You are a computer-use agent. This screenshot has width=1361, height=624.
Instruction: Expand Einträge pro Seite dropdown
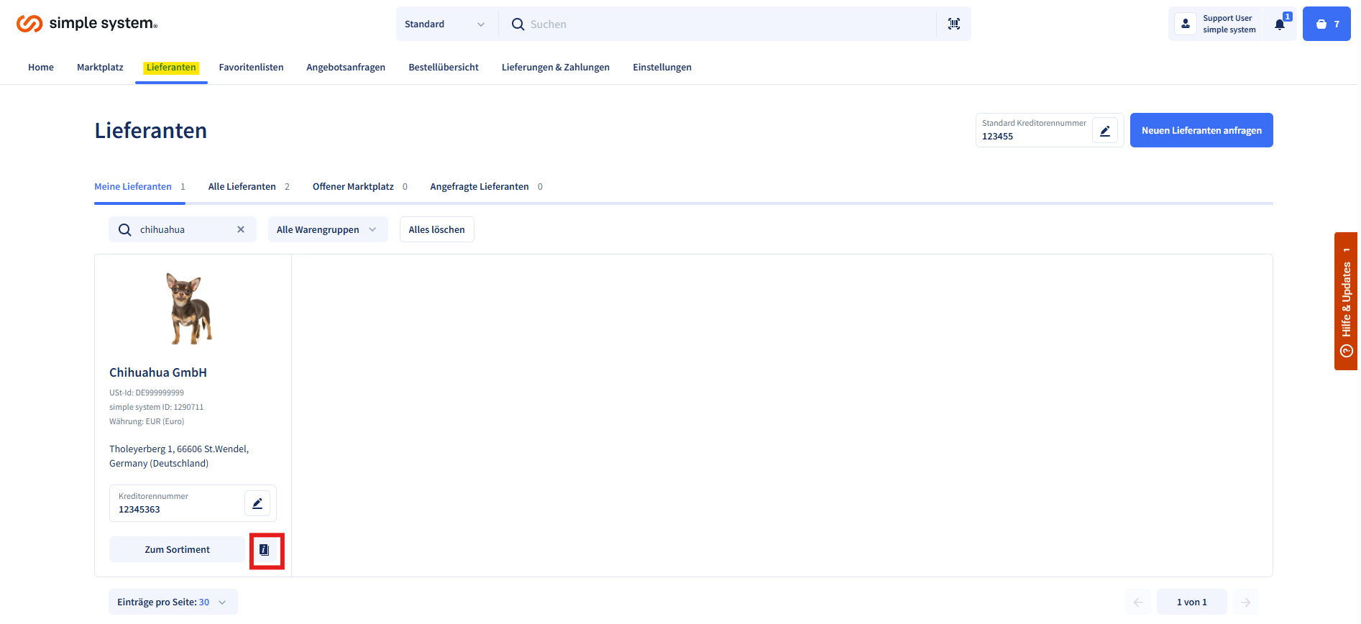click(x=173, y=602)
